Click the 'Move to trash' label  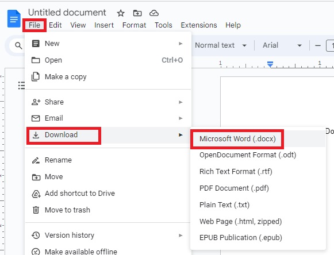pyautogui.click(x=67, y=210)
